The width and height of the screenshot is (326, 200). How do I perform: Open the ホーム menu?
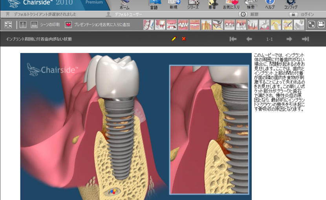pyautogui.click(x=125, y=5)
